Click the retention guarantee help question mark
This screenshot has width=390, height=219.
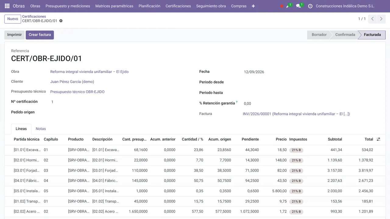237,102
